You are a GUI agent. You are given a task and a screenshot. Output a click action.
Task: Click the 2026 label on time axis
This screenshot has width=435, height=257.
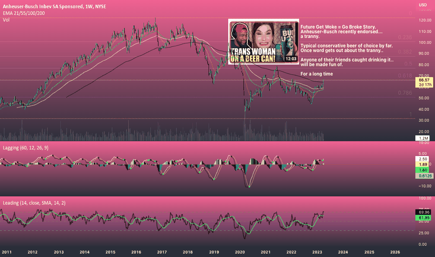coord(395,252)
